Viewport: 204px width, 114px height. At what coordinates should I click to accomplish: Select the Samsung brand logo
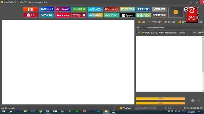(x=47, y=9)
